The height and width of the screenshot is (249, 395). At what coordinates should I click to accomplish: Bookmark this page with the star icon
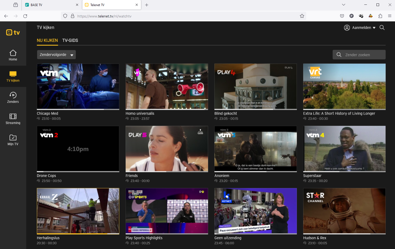pos(302,16)
